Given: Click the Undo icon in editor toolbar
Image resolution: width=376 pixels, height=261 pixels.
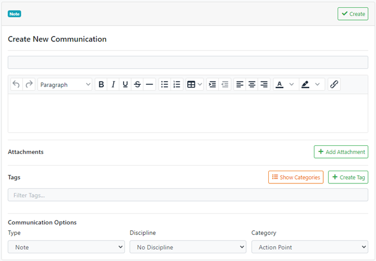Looking at the screenshot, I should (x=16, y=85).
